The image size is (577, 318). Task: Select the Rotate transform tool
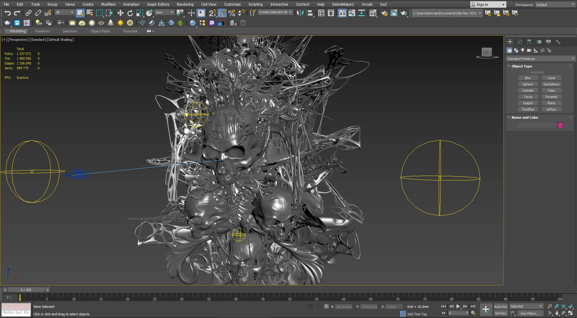pyautogui.click(x=130, y=13)
